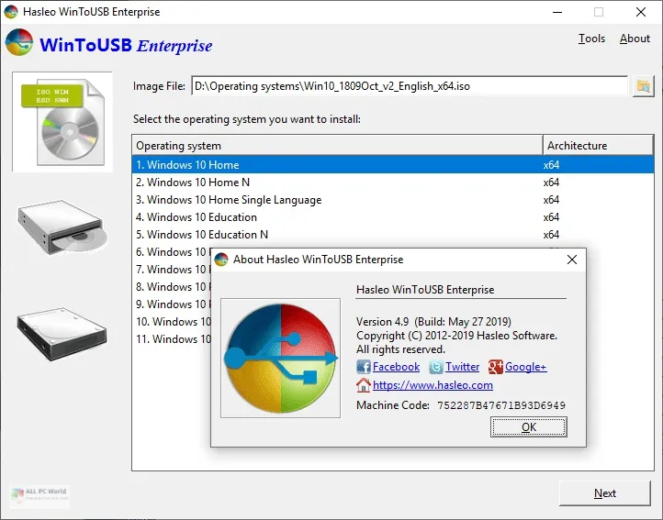This screenshot has height=520, width=663.
Task: Open the Facebook link
Action: pos(396,367)
